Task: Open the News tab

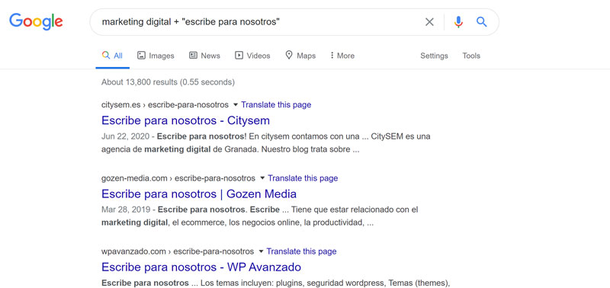Action: click(x=204, y=56)
